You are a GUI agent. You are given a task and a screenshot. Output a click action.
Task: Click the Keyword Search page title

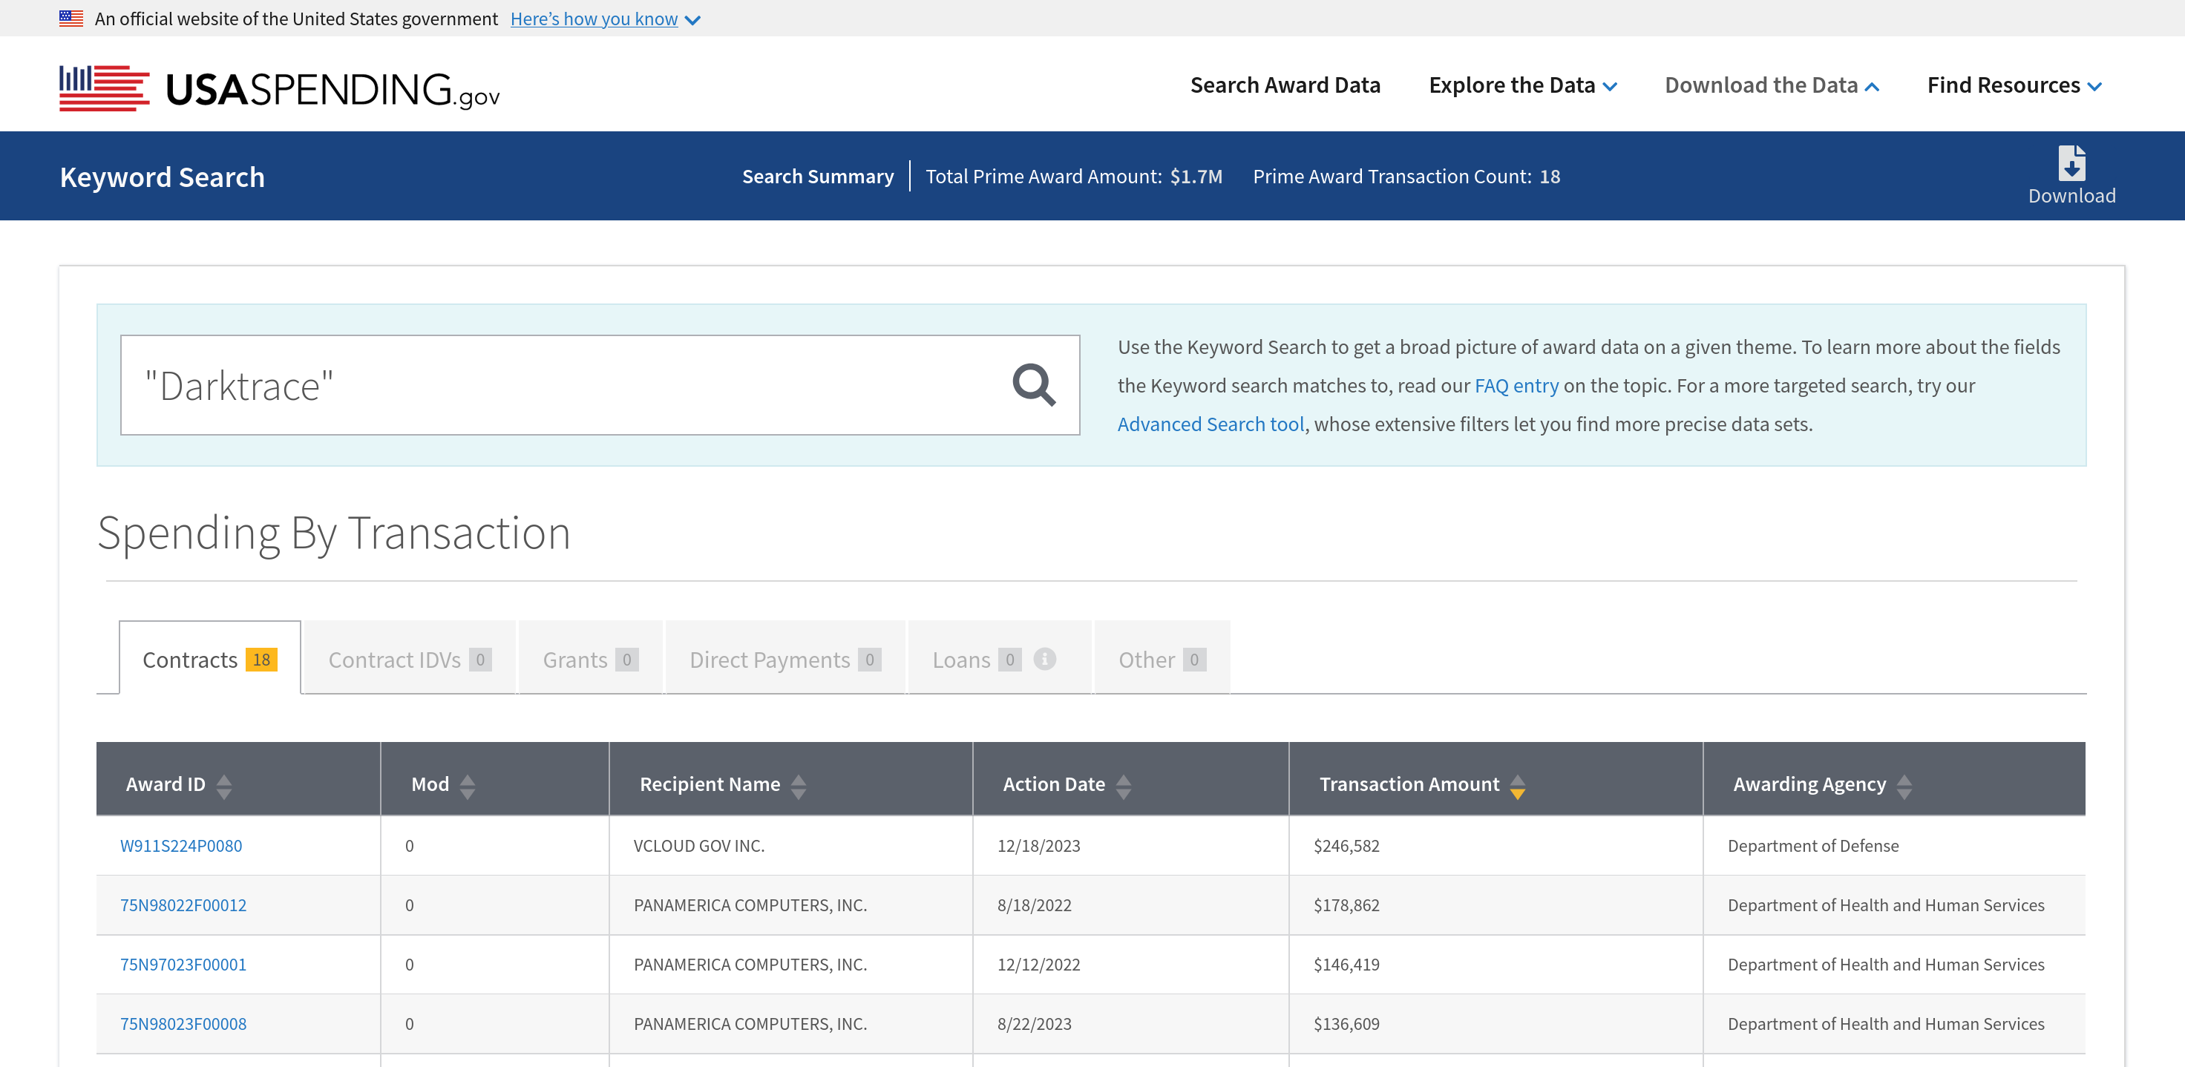coord(162,177)
